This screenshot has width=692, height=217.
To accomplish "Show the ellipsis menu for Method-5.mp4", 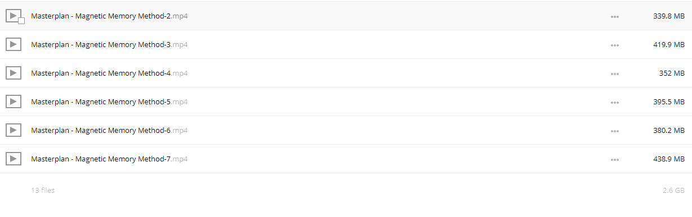I will tap(615, 103).
